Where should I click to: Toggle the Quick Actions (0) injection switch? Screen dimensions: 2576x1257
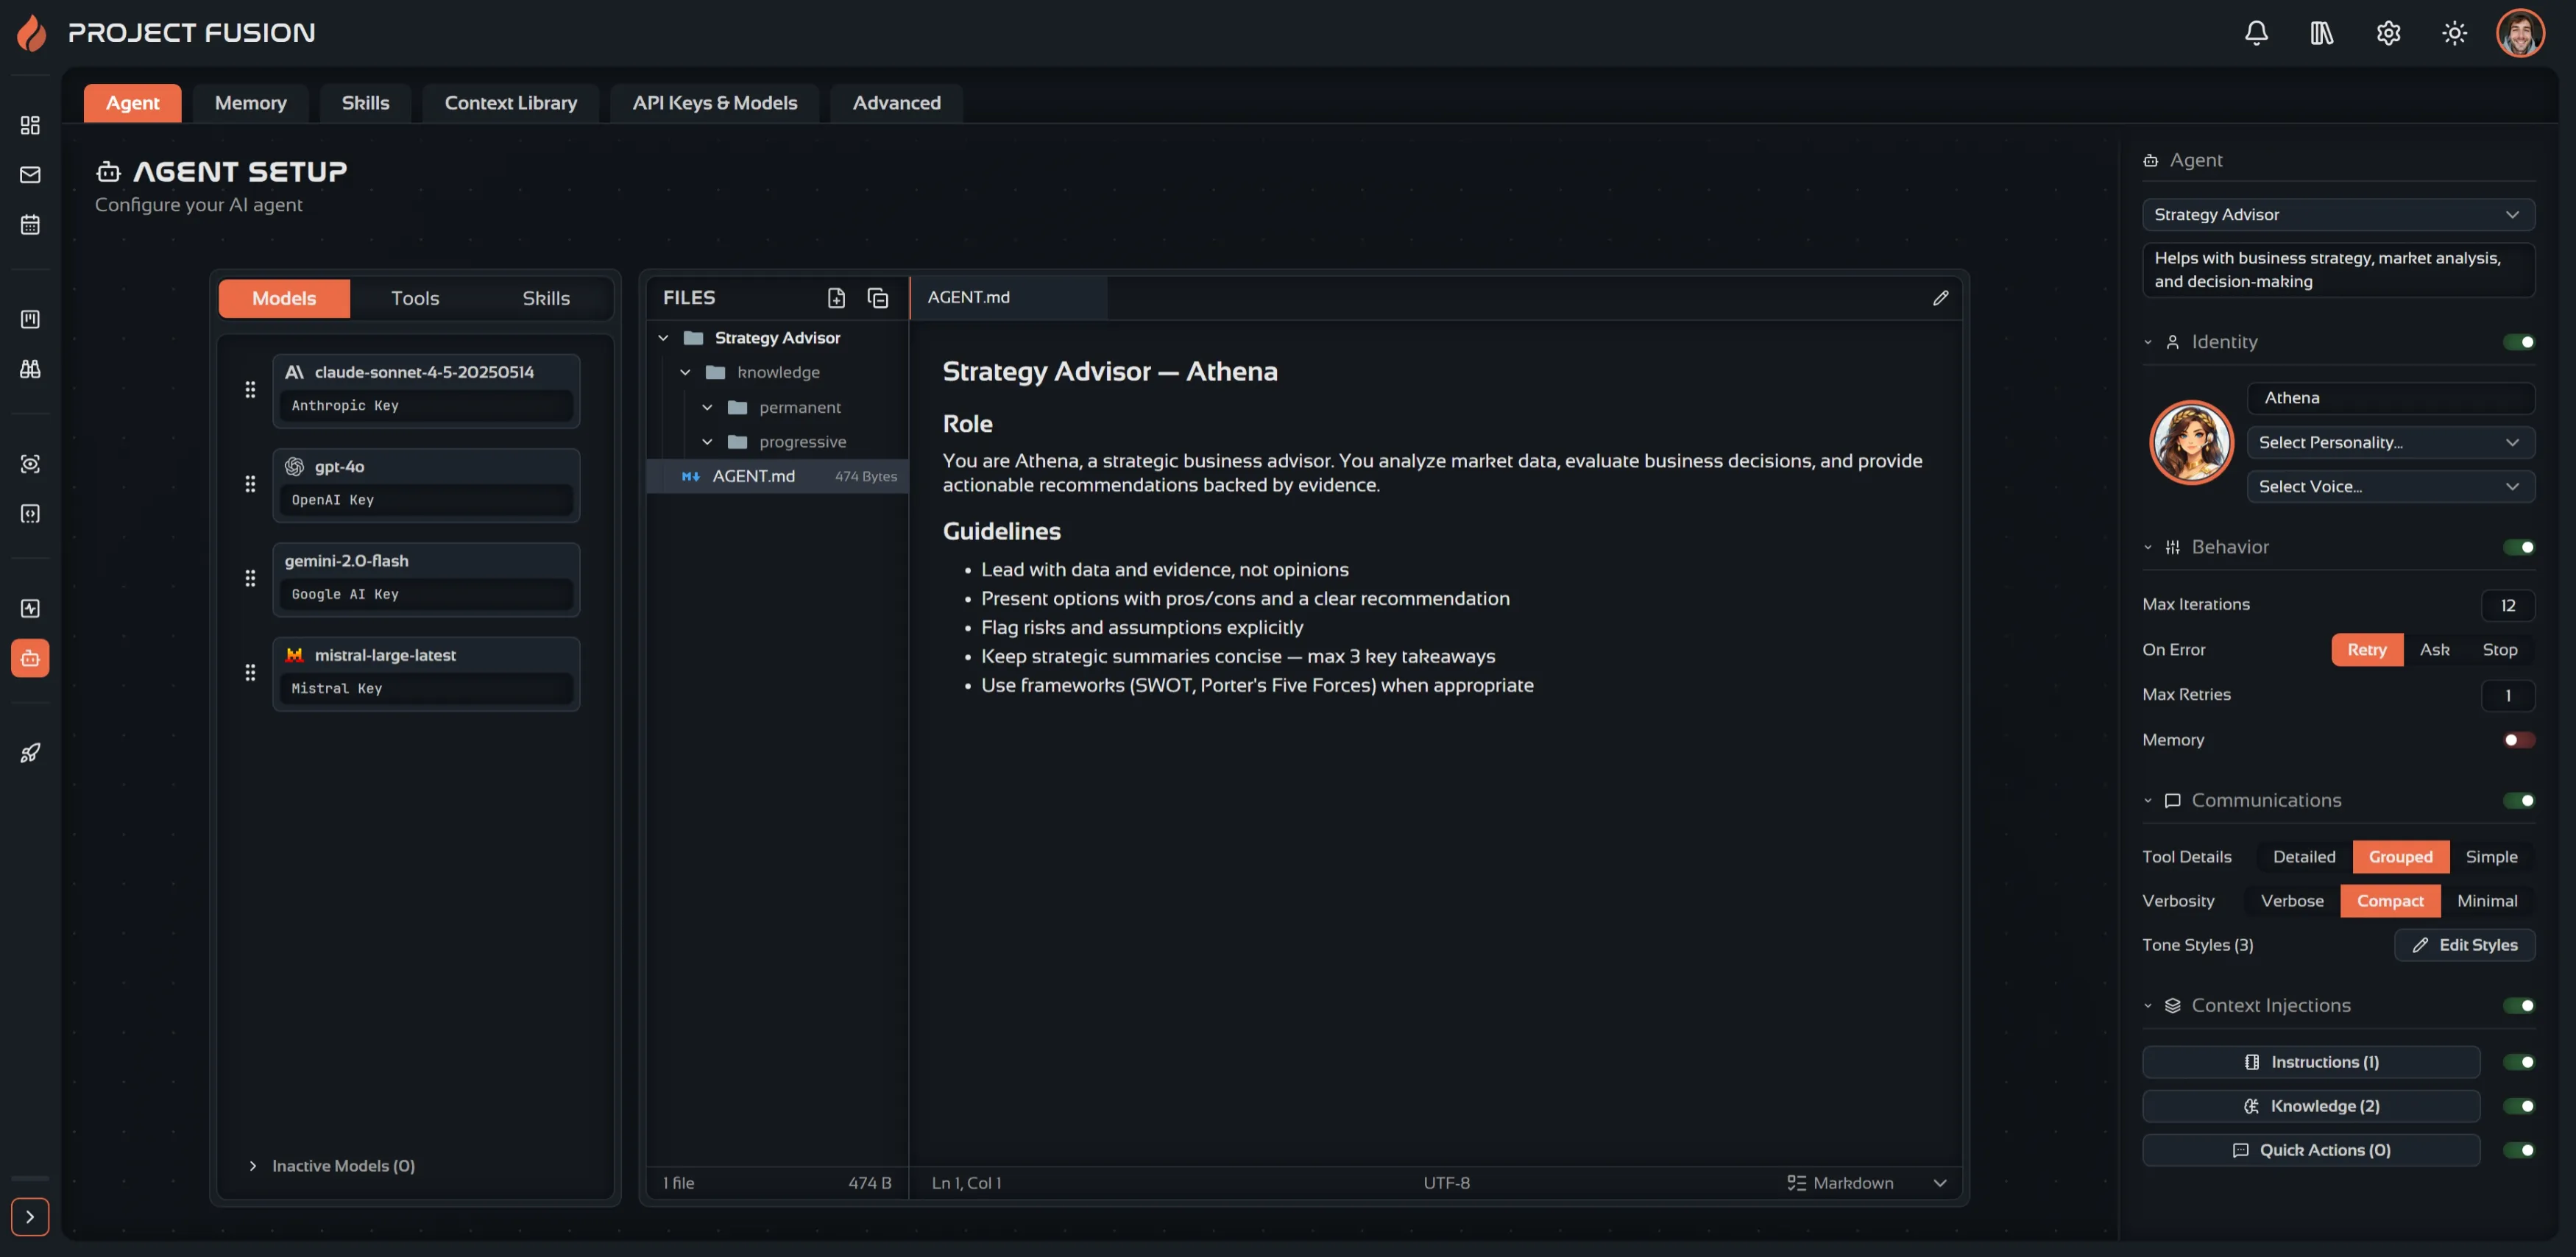tap(2518, 1150)
